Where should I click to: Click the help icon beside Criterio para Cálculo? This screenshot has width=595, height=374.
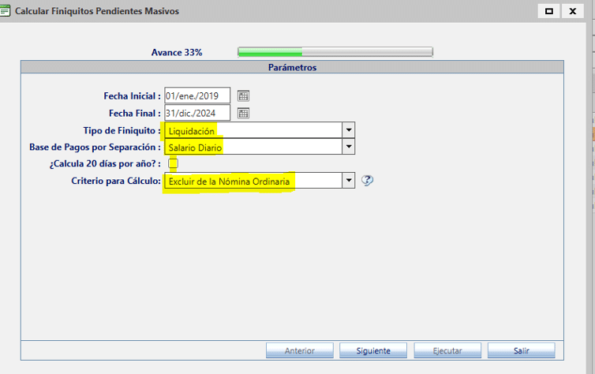tap(367, 181)
